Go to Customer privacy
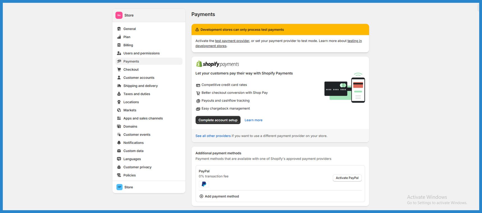Image resolution: width=482 pixels, height=213 pixels. coord(149,167)
